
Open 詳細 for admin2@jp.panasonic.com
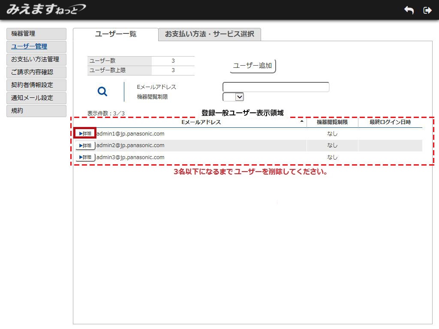pyautogui.click(x=85, y=145)
